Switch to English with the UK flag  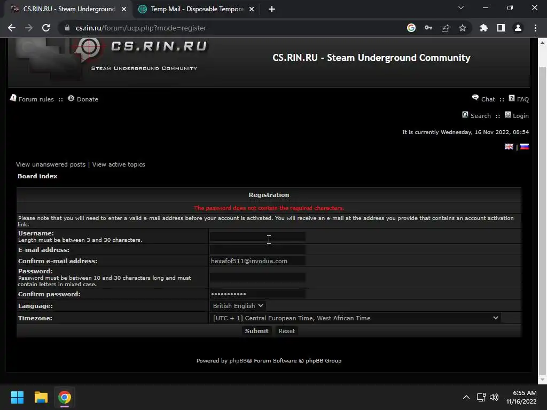tap(509, 146)
